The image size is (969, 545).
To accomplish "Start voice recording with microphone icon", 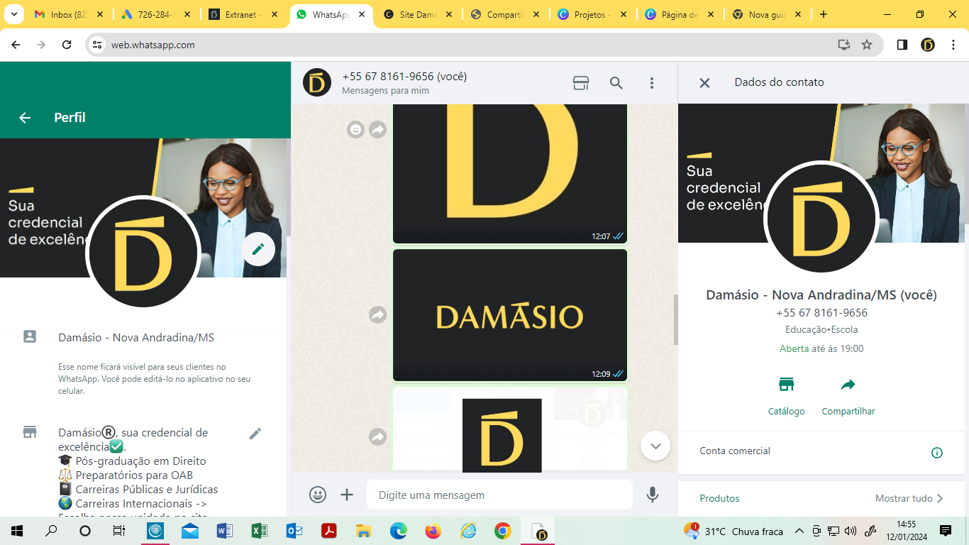I will 653,495.
